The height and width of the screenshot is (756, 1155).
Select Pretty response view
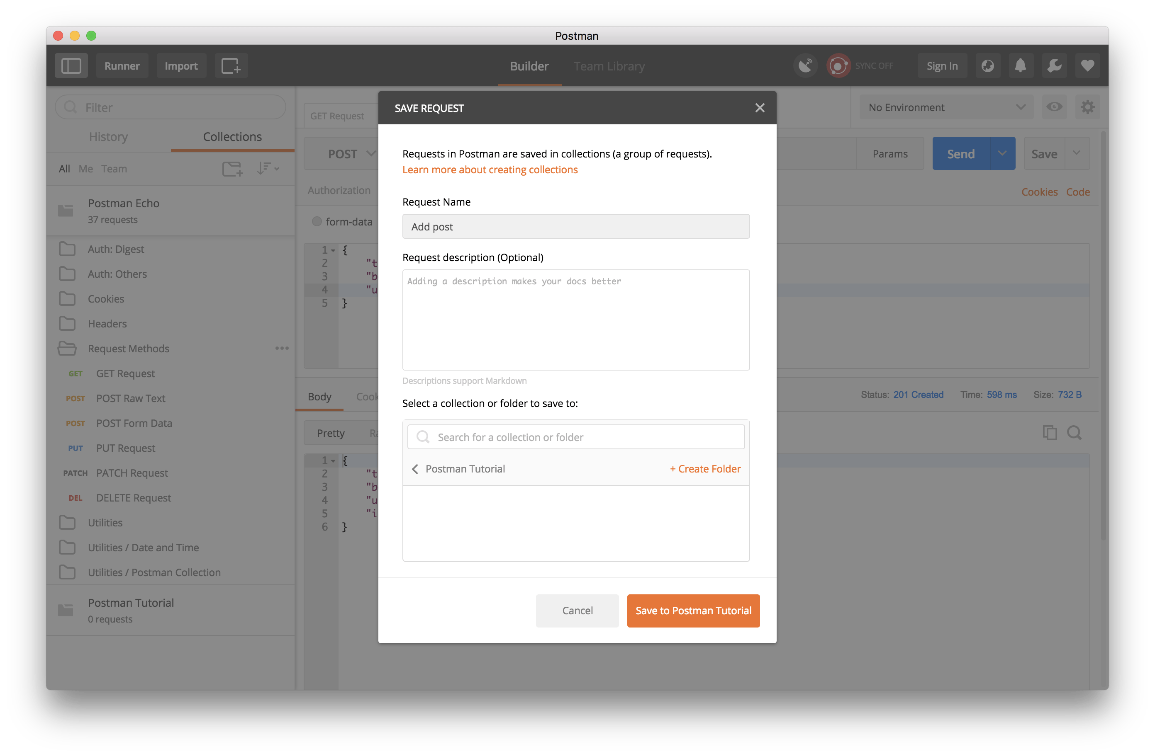pos(331,433)
